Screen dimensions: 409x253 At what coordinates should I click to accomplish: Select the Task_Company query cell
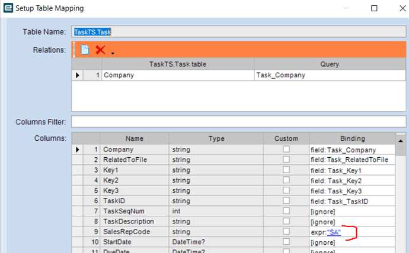point(330,75)
